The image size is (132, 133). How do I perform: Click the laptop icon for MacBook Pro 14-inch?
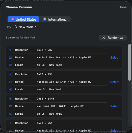(11, 58)
